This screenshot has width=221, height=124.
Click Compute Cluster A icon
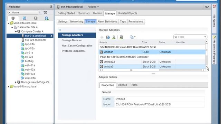tap(19, 31)
